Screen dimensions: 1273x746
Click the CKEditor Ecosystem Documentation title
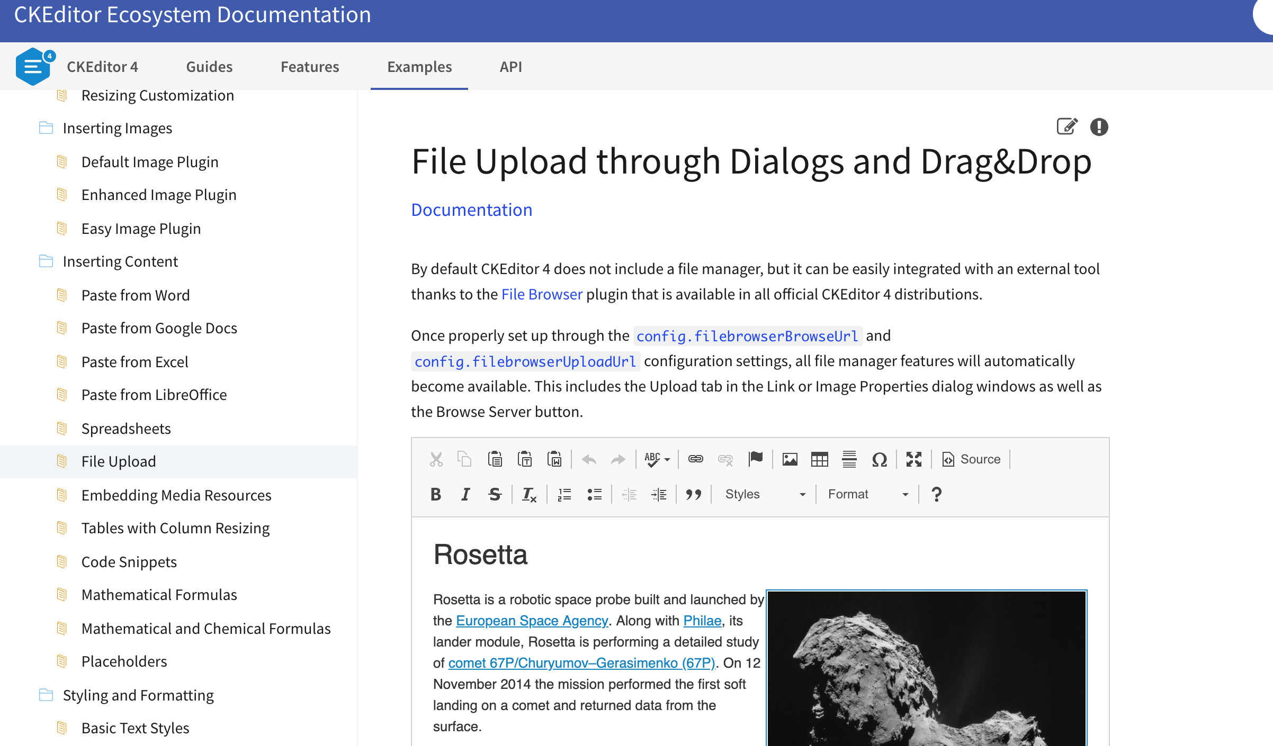(193, 15)
